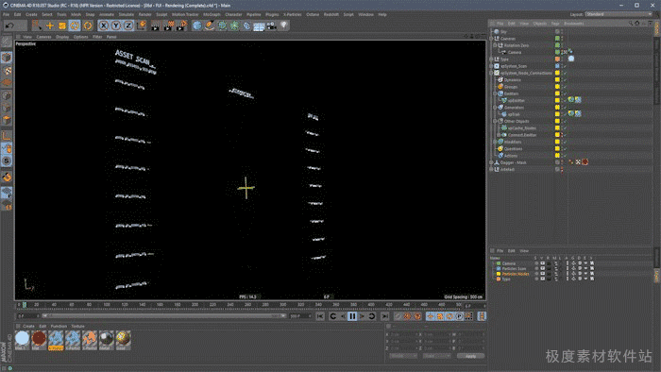661x372 pixels.
Task: Expand the Modifiers group
Action: [495, 142]
